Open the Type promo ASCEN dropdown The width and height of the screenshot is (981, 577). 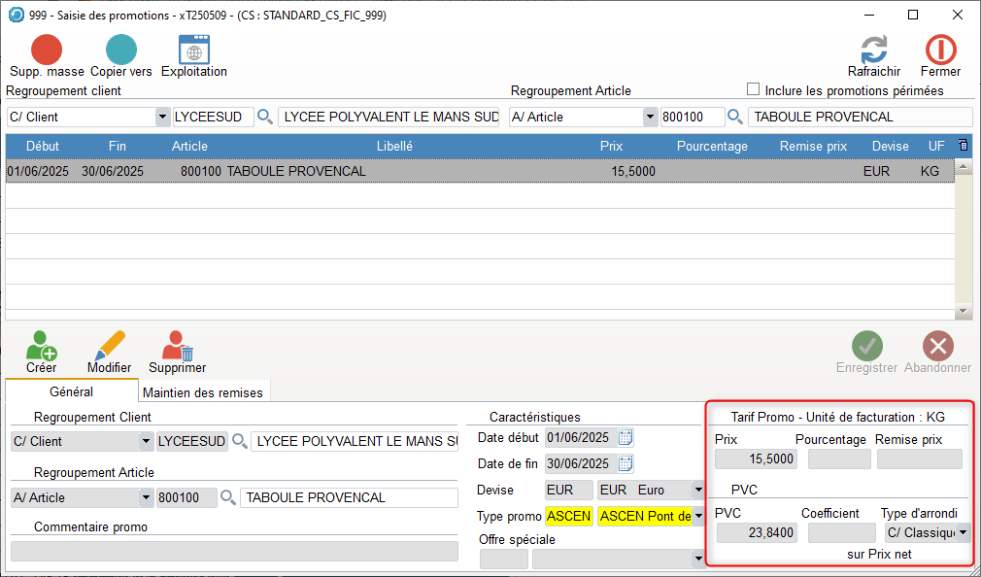tap(697, 516)
